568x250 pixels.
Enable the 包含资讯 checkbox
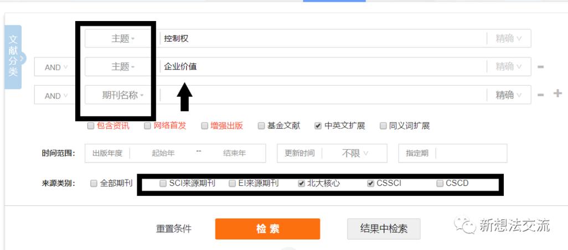pos(91,126)
